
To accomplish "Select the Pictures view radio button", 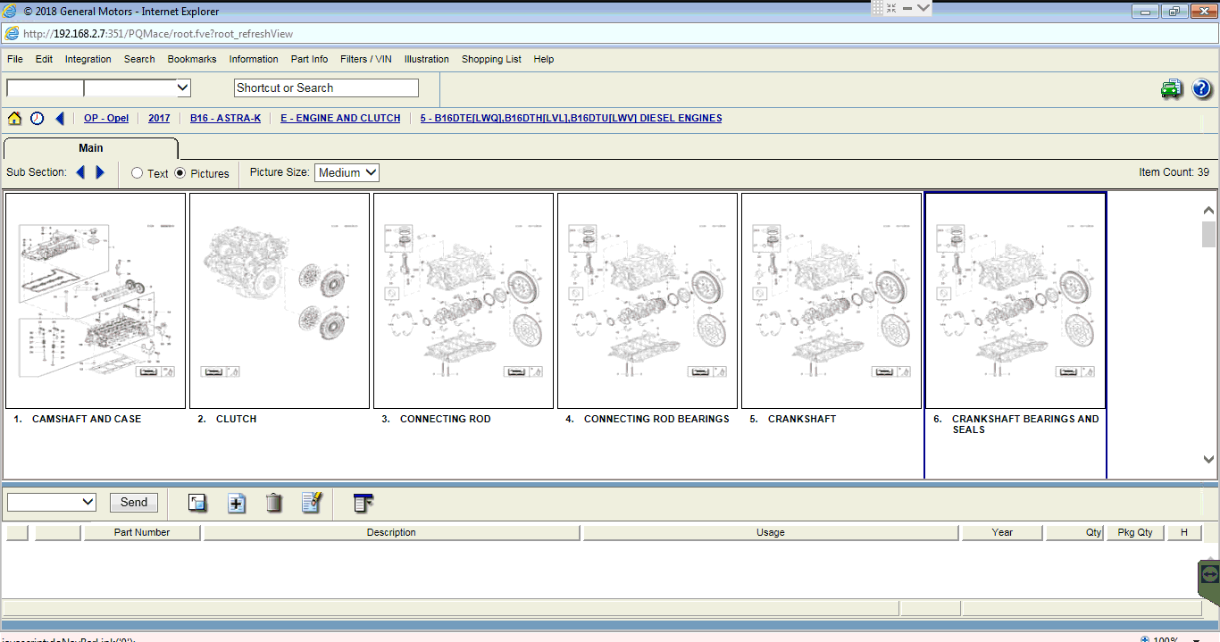I will click(180, 173).
